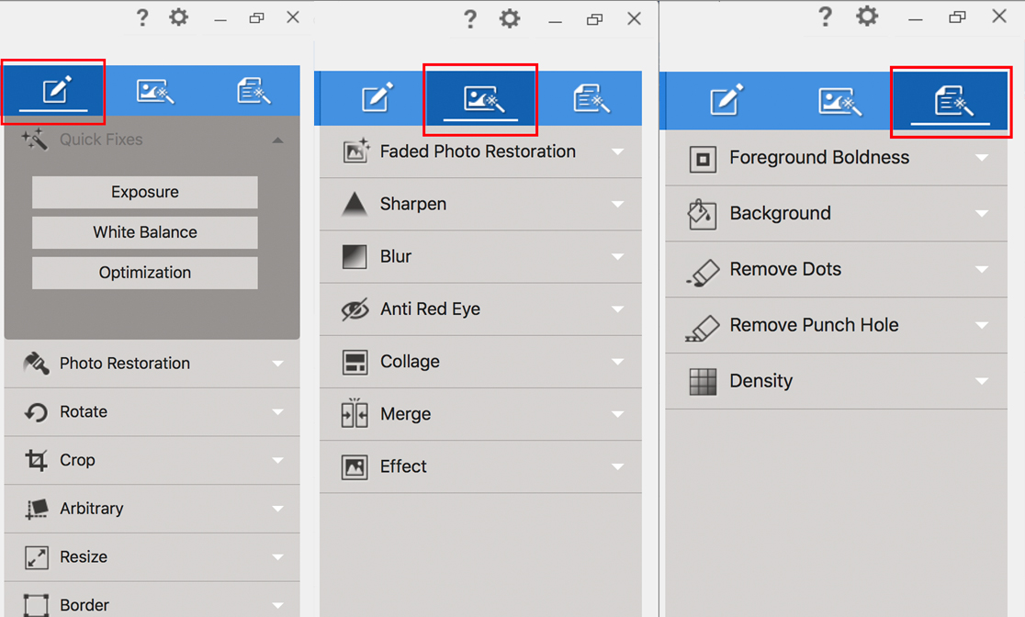Click the Collage layout icon

click(x=355, y=362)
